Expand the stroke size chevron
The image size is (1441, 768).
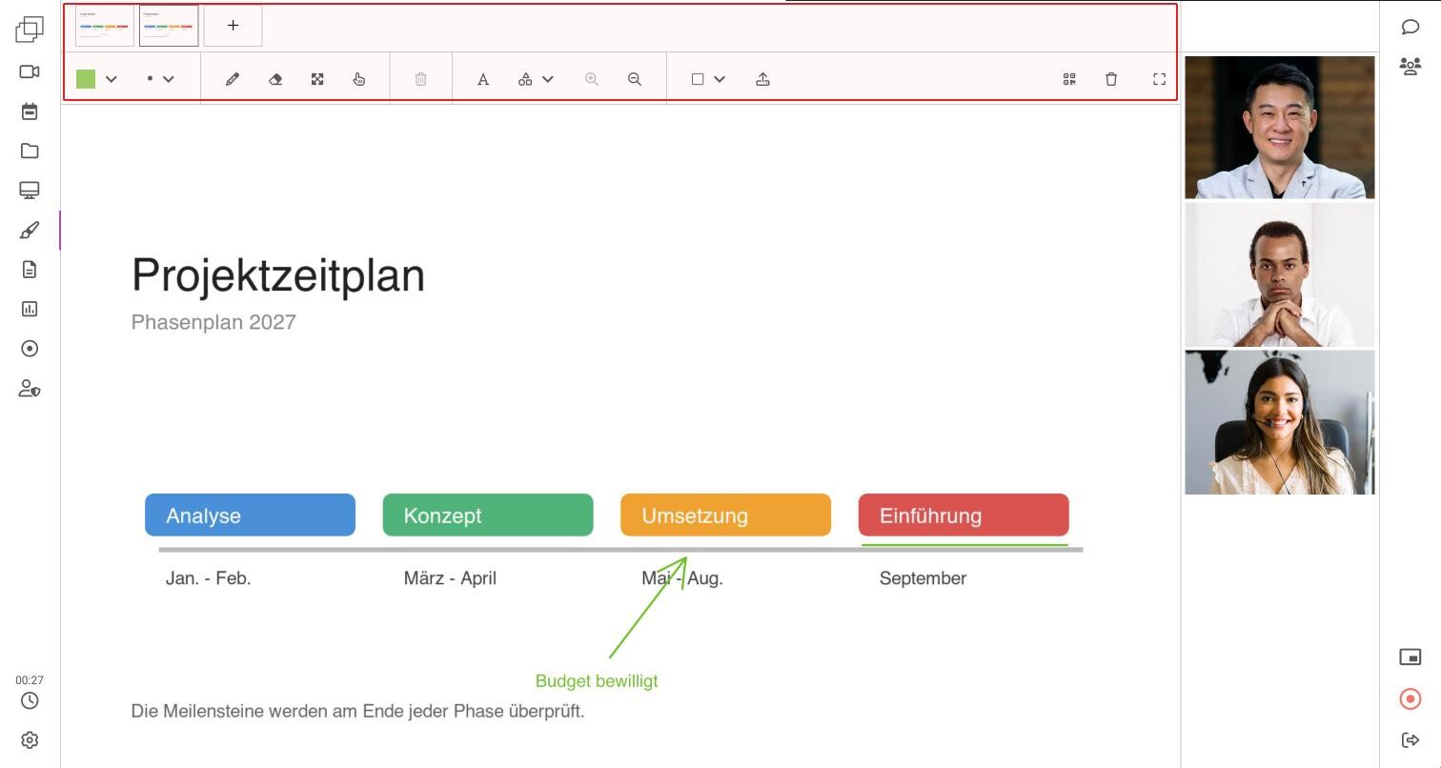tap(169, 79)
